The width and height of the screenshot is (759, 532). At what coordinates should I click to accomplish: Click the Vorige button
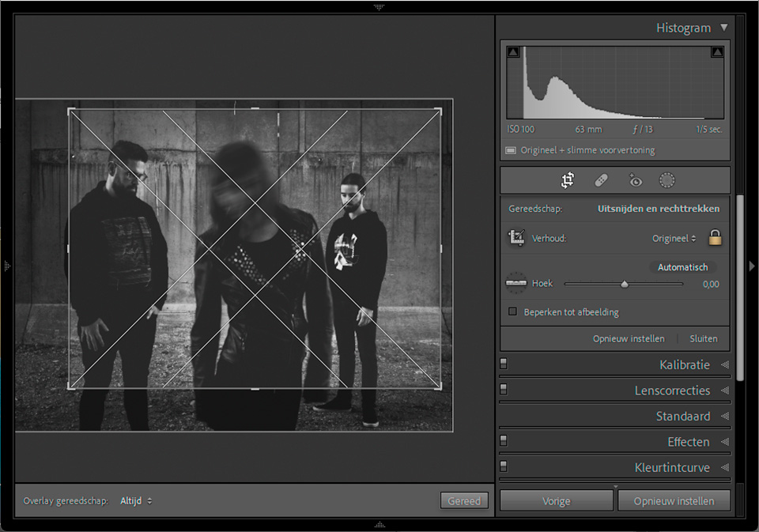tap(556, 501)
